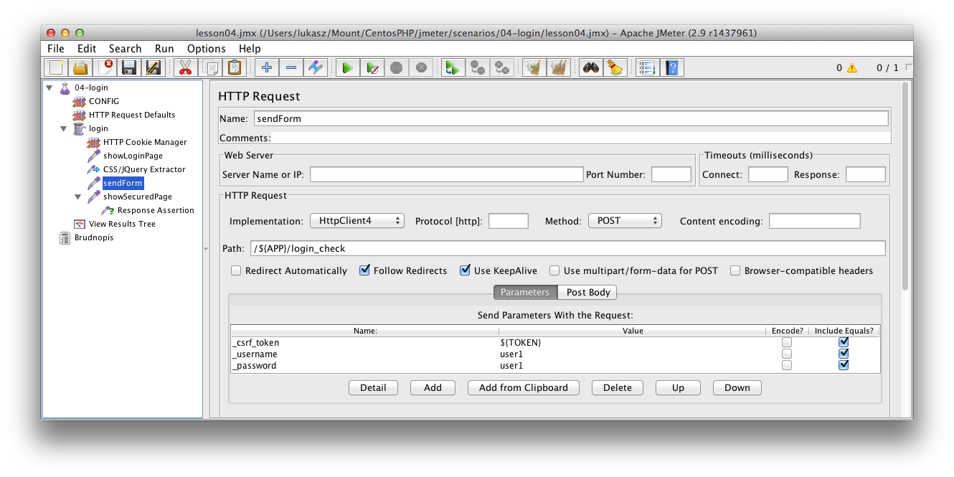Image resolution: width=954 pixels, height=477 pixels.
Task: Click the Search binoculars icon
Action: point(590,67)
